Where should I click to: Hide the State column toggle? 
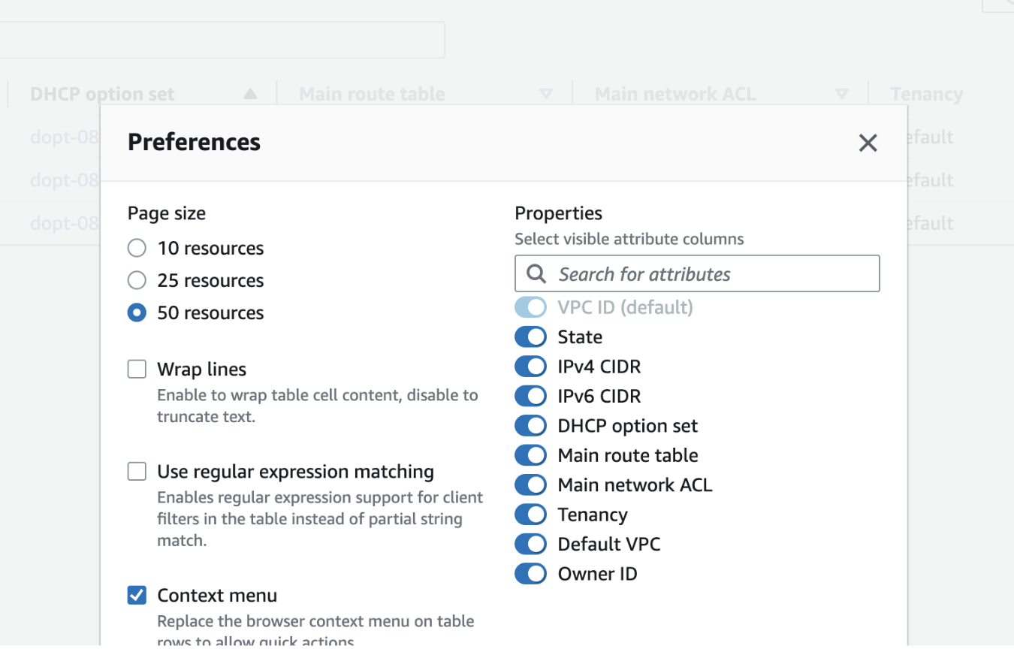530,337
